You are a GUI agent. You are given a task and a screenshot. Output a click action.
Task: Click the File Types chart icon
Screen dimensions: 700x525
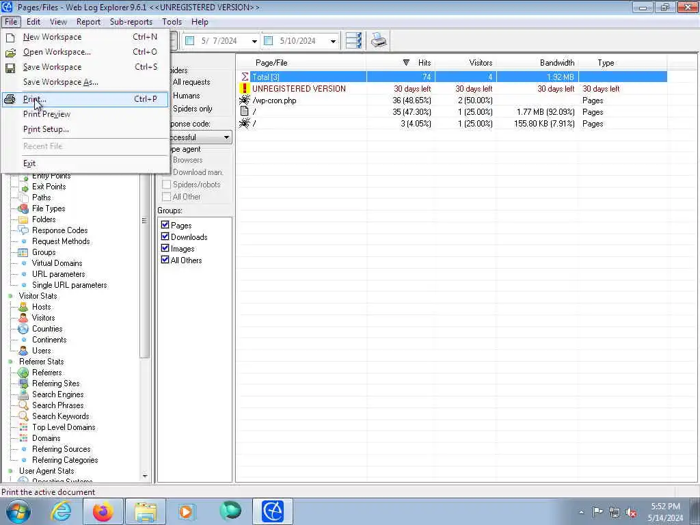tap(23, 208)
